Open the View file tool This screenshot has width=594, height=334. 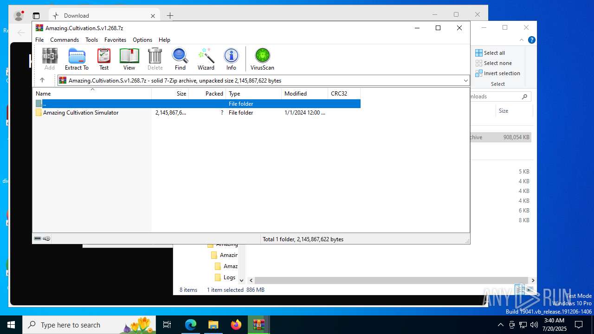point(129,59)
